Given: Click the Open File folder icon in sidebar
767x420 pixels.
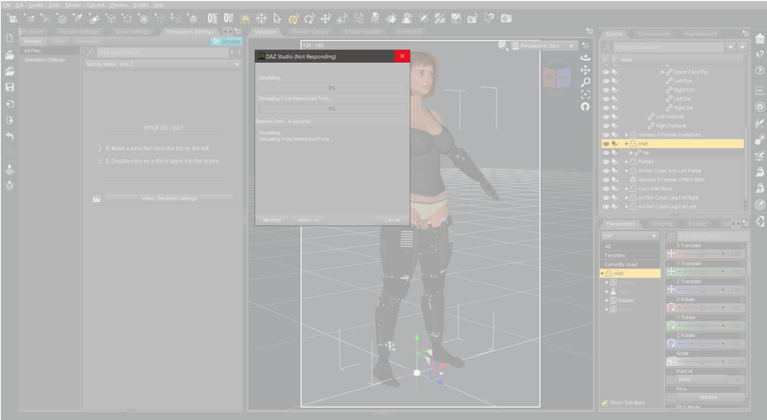Looking at the screenshot, I should pos(10,55).
